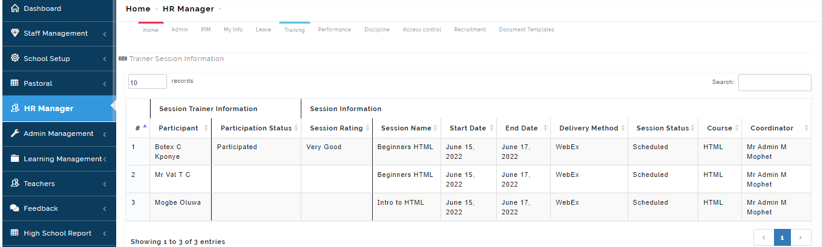Click the High School Report grid icon
823x247 pixels.
click(x=15, y=233)
